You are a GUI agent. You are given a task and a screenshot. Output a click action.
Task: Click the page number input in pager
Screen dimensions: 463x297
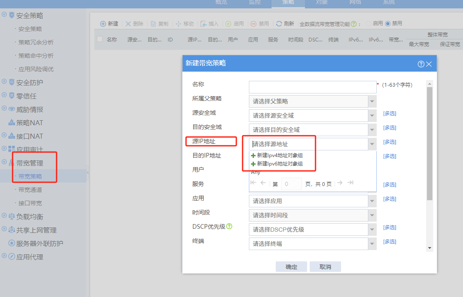point(292,184)
